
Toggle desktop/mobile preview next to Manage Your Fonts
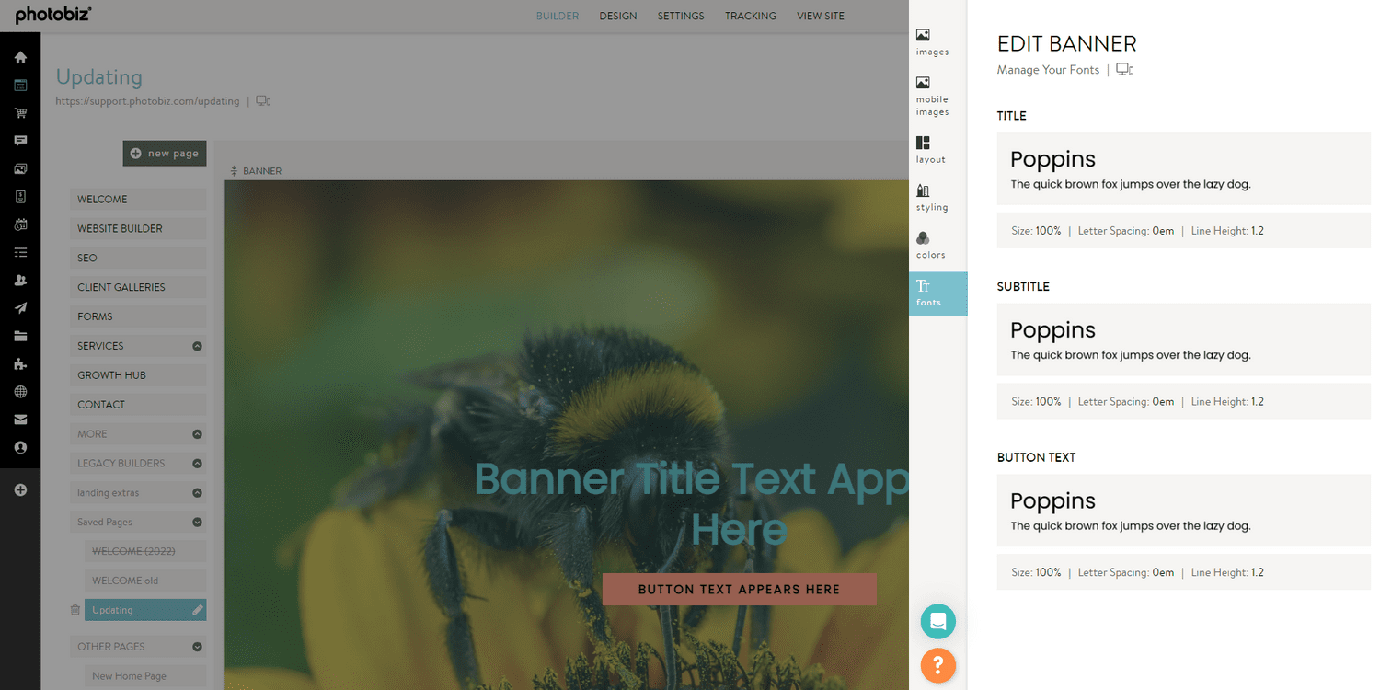(x=1124, y=69)
